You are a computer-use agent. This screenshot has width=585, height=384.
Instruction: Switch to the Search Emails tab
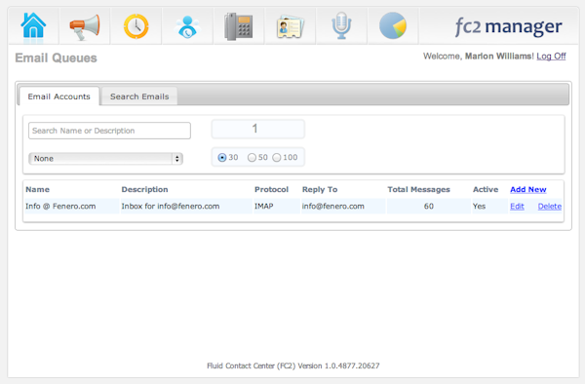pos(139,96)
